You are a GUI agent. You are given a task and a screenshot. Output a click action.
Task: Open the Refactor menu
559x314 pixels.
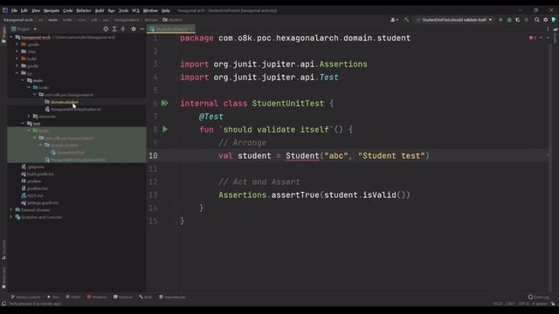pos(84,10)
